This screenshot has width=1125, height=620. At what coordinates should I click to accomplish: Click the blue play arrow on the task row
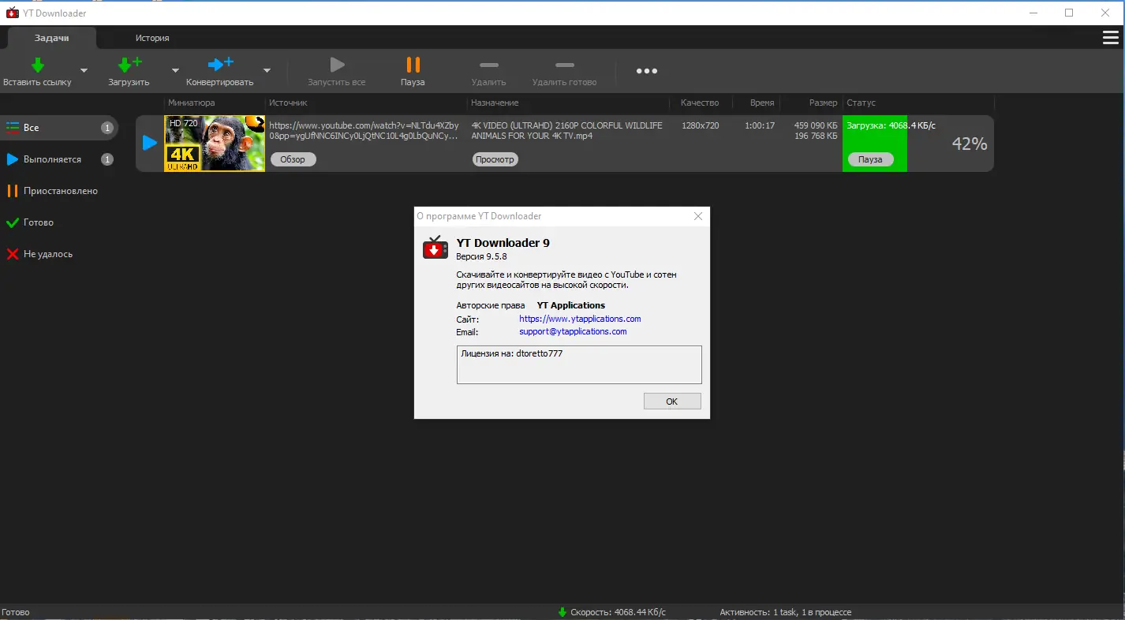149,143
